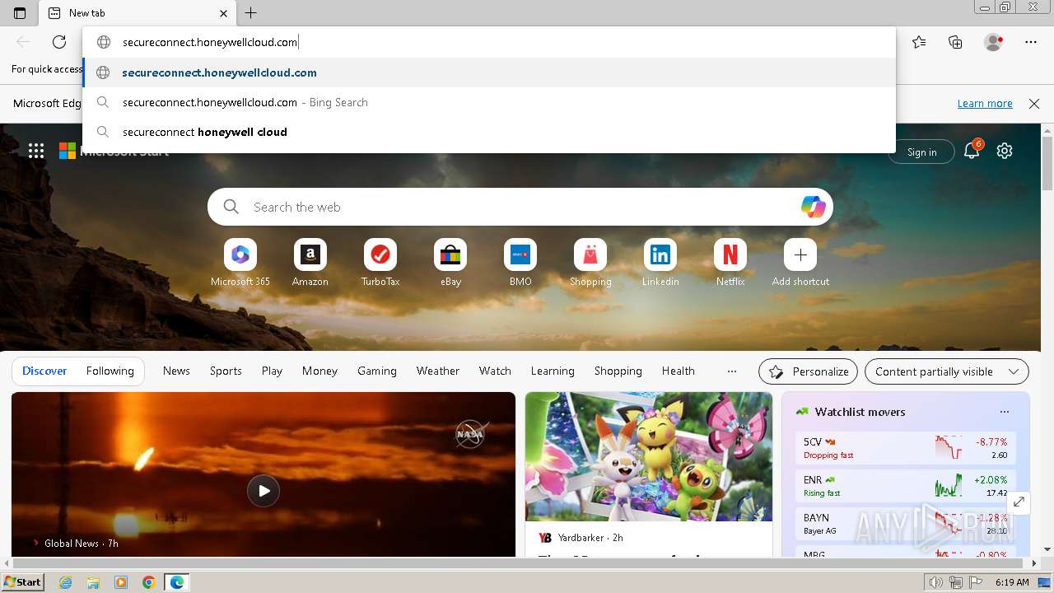1054x593 pixels.
Task: Launch Chrome from the taskbar
Action: pos(148,582)
